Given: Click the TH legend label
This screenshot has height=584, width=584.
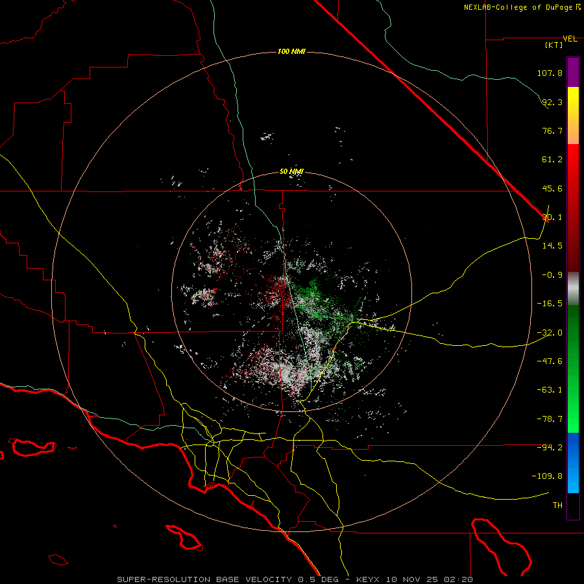Looking at the screenshot, I should click(x=557, y=505).
